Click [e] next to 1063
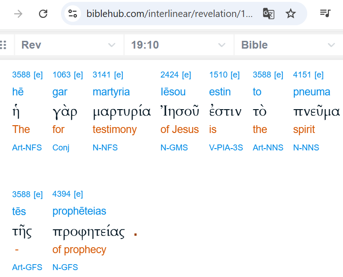The height and width of the screenshot is (277, 343). tap(78, 75)
